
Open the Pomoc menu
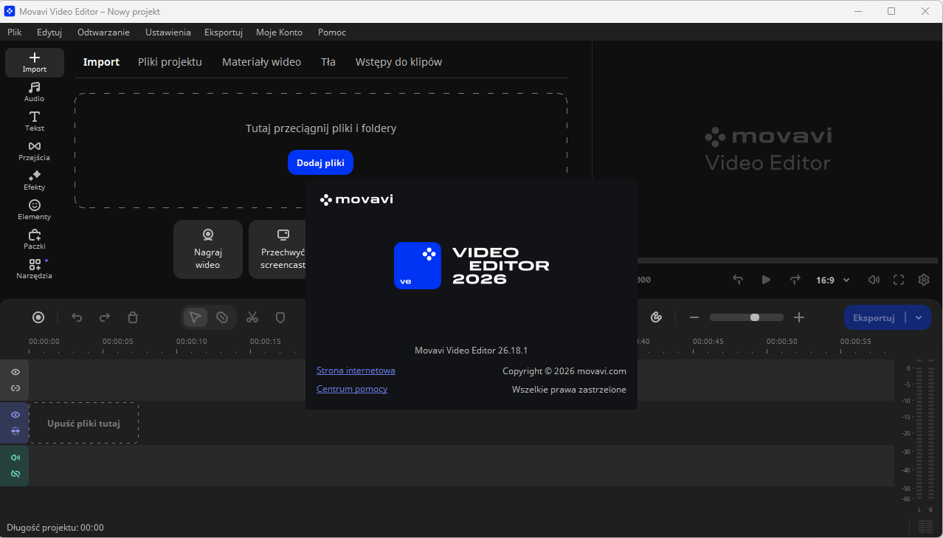click(332, 32)
